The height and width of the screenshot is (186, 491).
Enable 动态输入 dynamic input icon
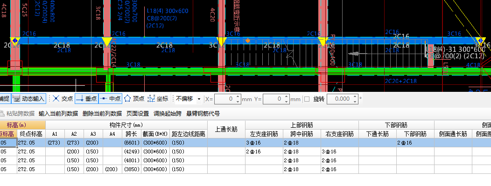coord(17,99)
